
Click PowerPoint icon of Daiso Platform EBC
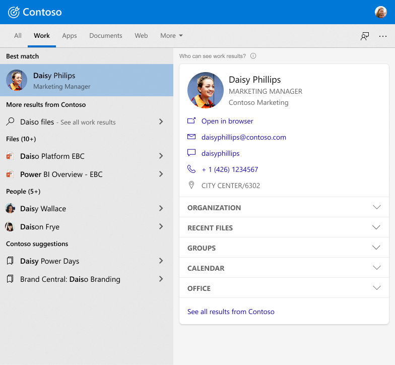10,156
